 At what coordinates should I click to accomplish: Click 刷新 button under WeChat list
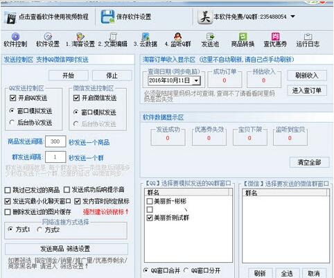coord(260,273)
